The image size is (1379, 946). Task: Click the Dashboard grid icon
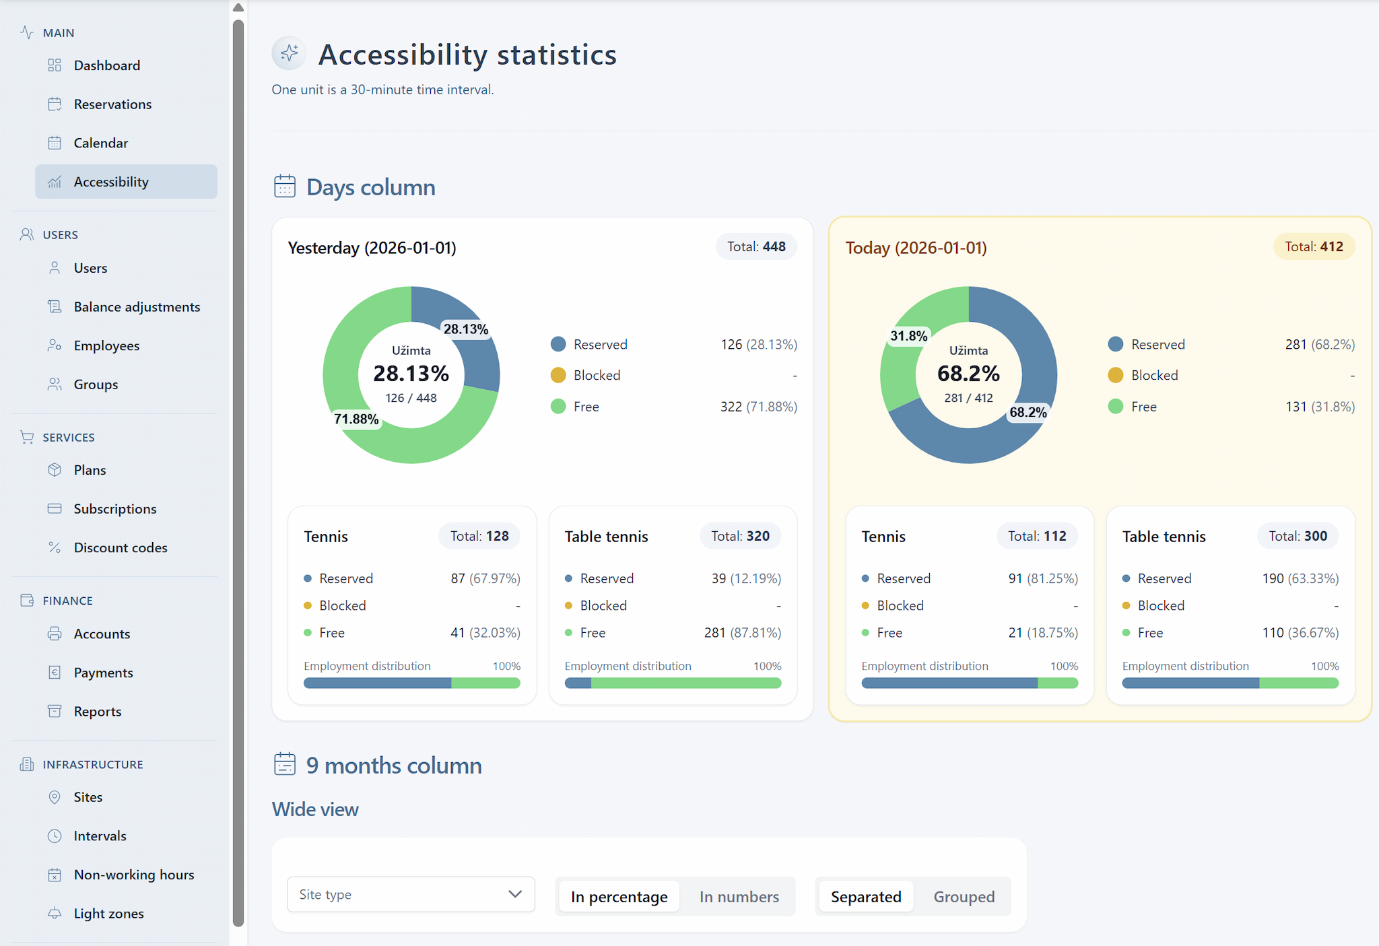pyautogui.click(x=55, y=65)
